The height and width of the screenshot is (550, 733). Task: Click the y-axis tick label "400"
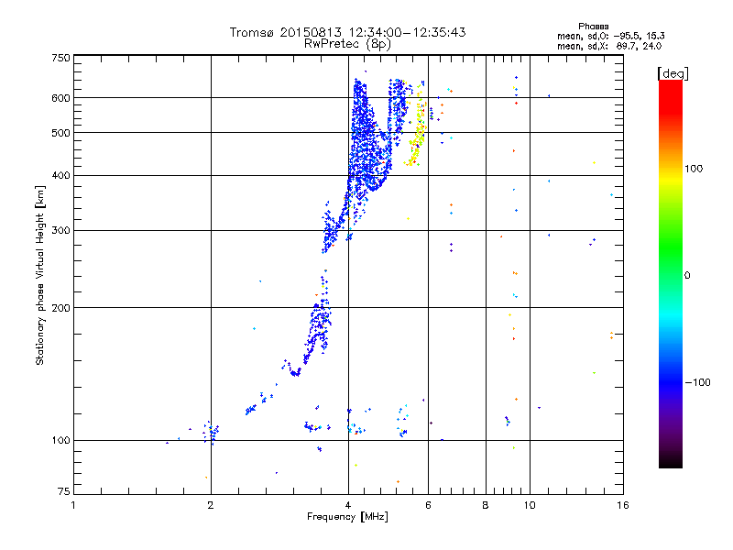pos(61,176)
